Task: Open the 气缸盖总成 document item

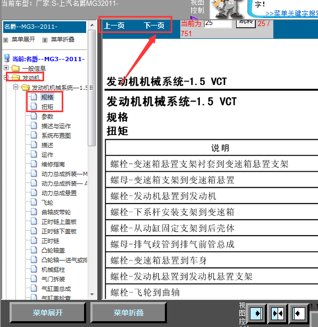Action: [56, 289]
